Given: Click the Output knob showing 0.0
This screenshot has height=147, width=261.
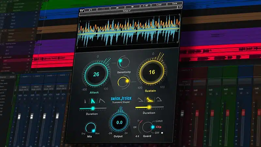Looking at the screenshot, I should [x=119, y=122].
